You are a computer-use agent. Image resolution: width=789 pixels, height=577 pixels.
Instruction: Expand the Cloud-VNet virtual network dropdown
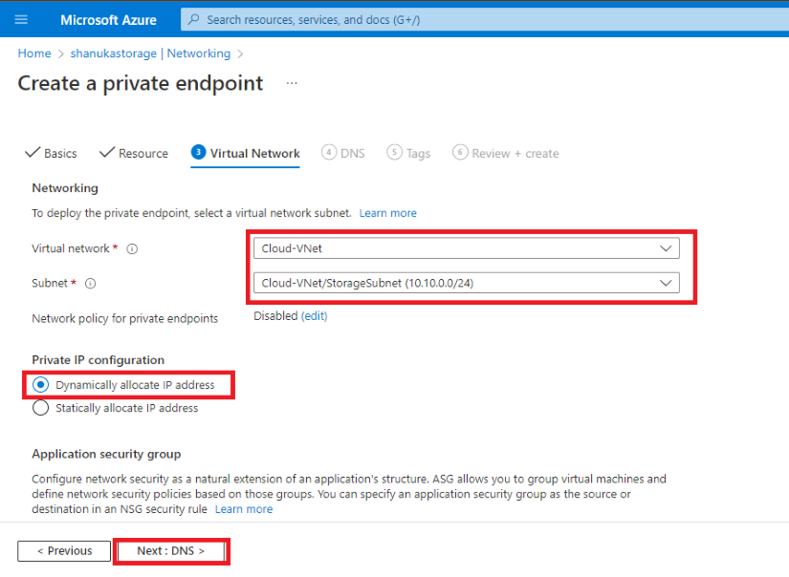(467, 248)
